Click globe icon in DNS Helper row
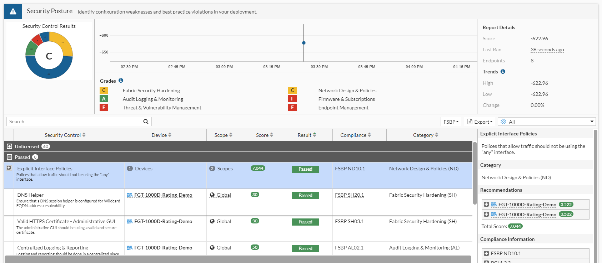This screenshot has height=263, width=602. coord(212,195)
